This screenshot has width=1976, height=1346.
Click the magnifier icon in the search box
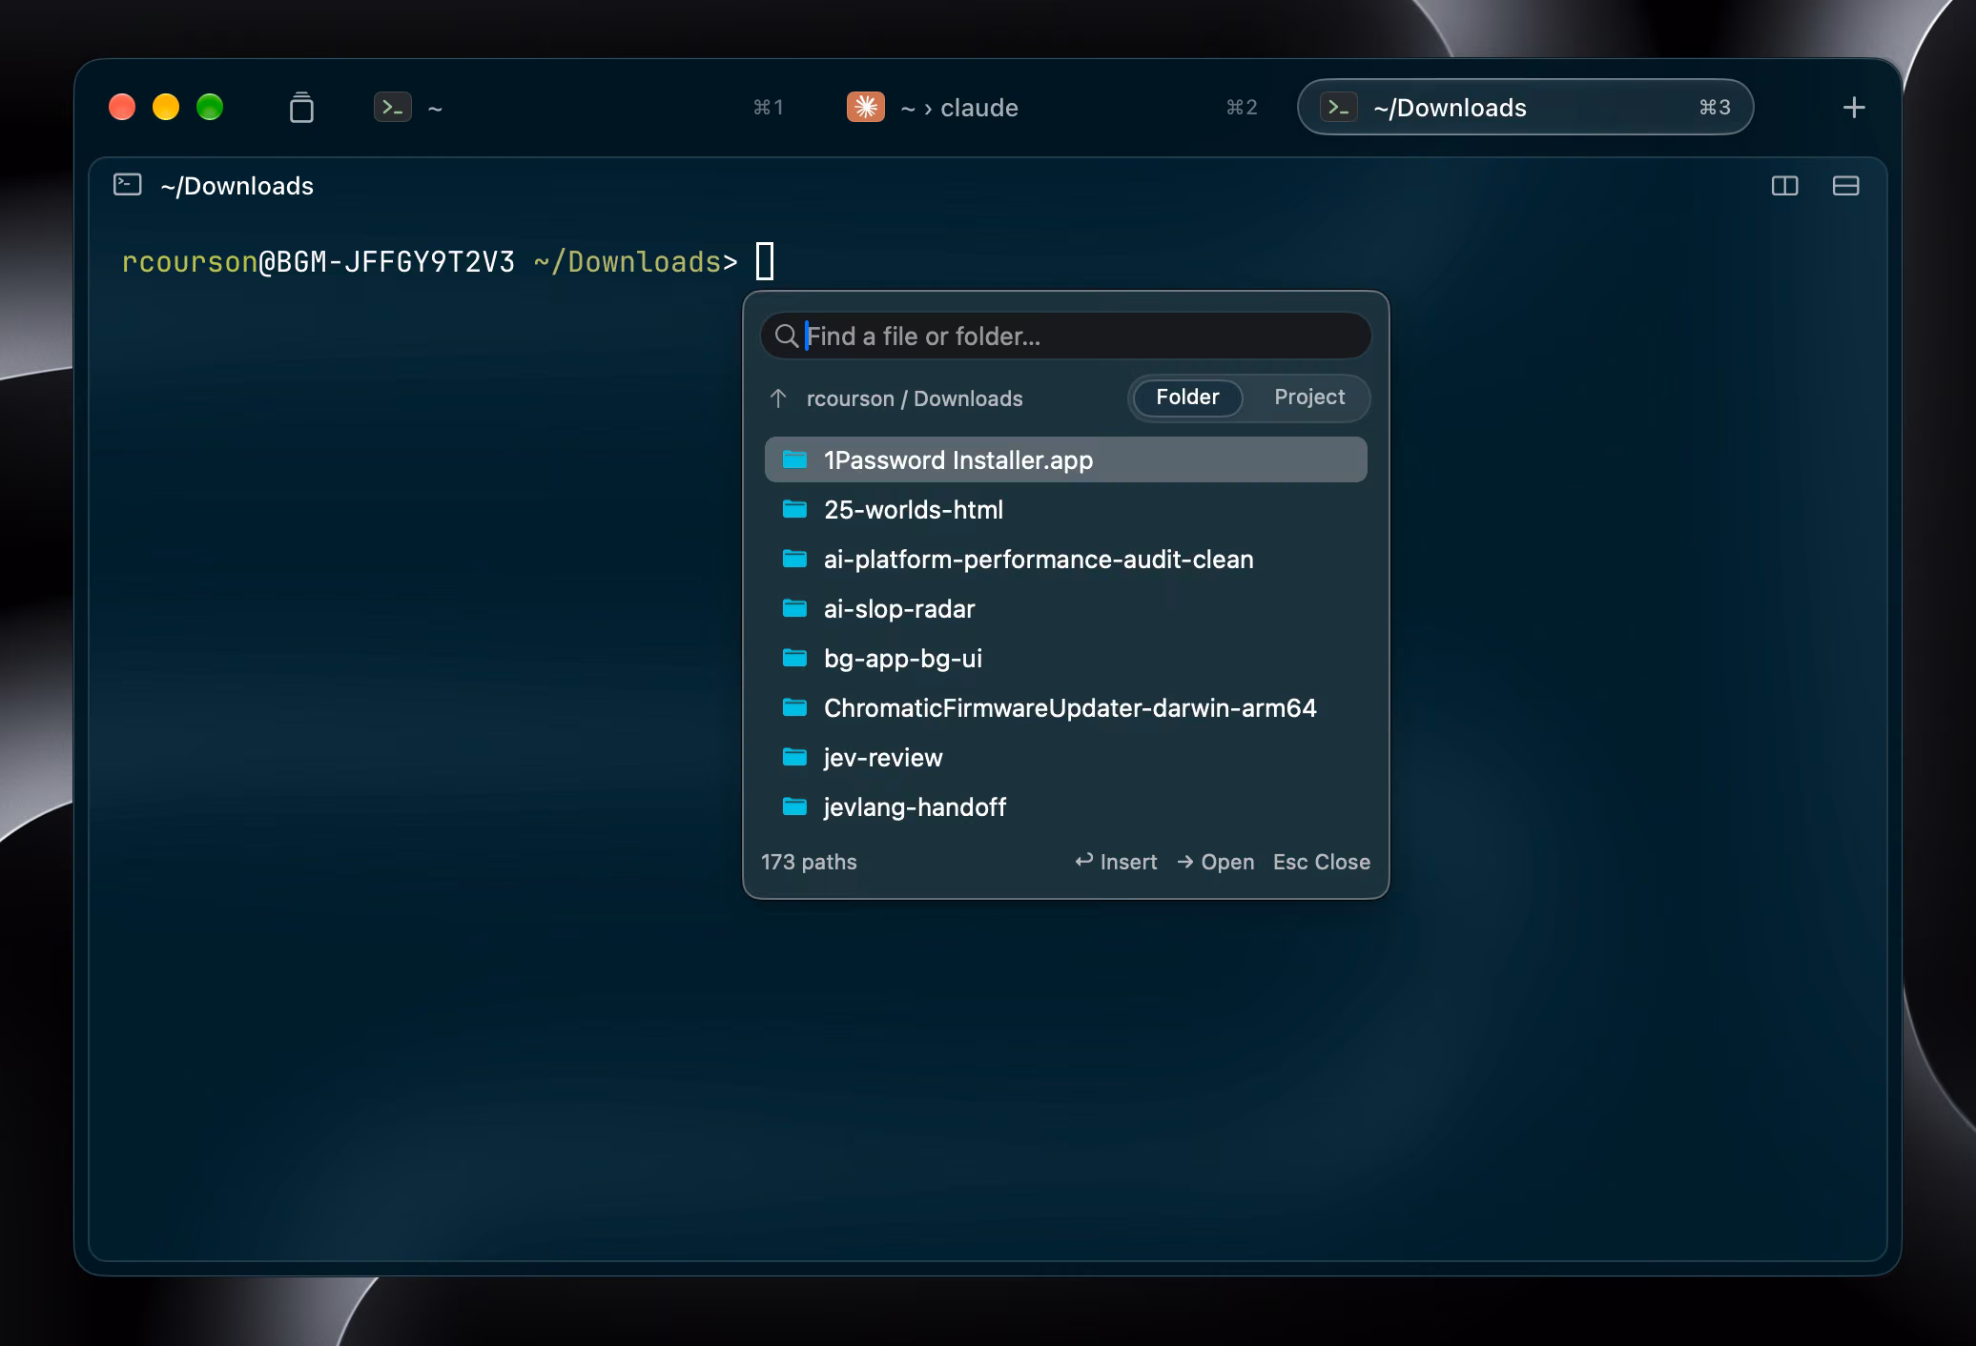[787, 336]
